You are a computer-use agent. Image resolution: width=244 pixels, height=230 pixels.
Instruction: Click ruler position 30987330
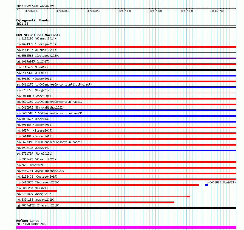click(32, 11)
